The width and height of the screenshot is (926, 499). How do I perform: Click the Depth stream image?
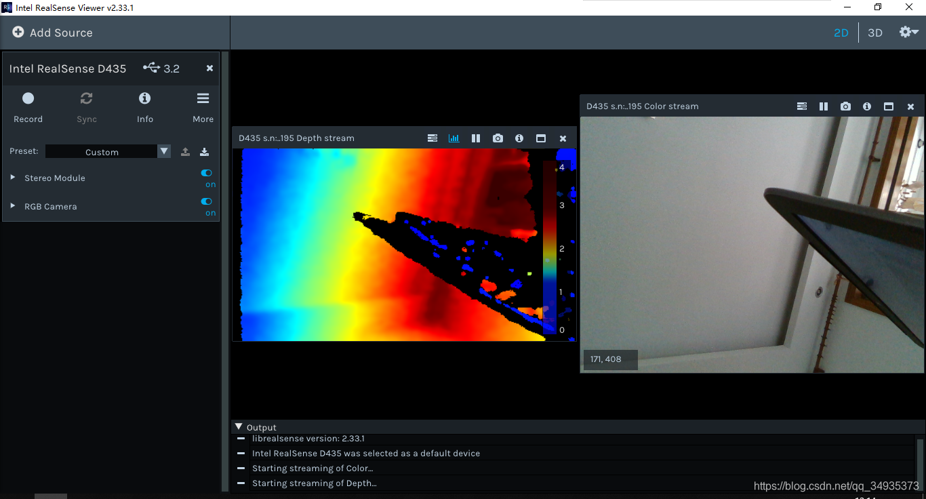(x=404, y=245)
